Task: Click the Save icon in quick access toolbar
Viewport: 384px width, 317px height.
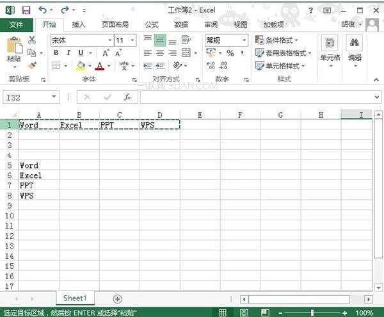Action: [x=26, y=10]
